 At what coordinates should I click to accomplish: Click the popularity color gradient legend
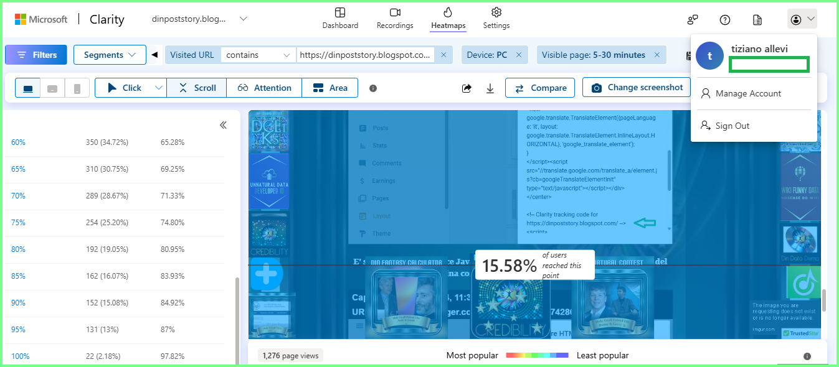pyautogui.click(x=538, y=355)
